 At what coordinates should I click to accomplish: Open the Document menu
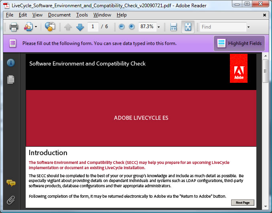(x=59, y=15)
